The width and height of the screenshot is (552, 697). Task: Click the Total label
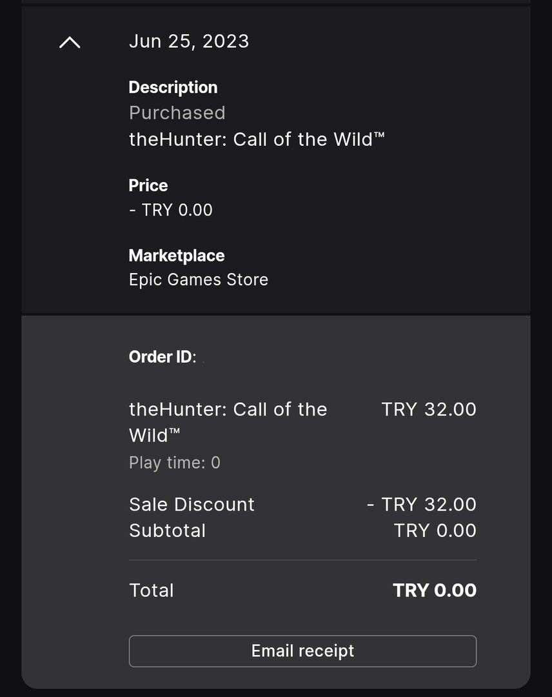point(152,591)
